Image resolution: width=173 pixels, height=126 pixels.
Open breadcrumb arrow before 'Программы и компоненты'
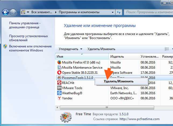click(56, 12)
